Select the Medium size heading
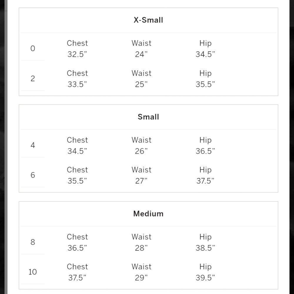This screenshot has height=294, width=294. coord(148,214)
